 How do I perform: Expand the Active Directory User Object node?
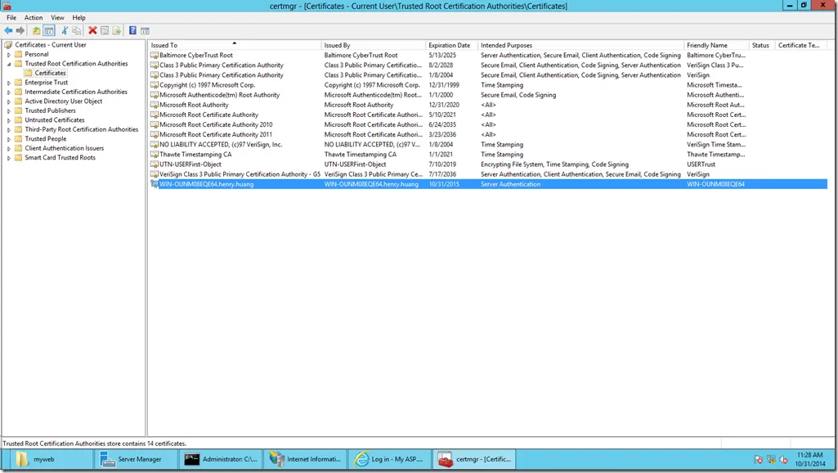8,101
